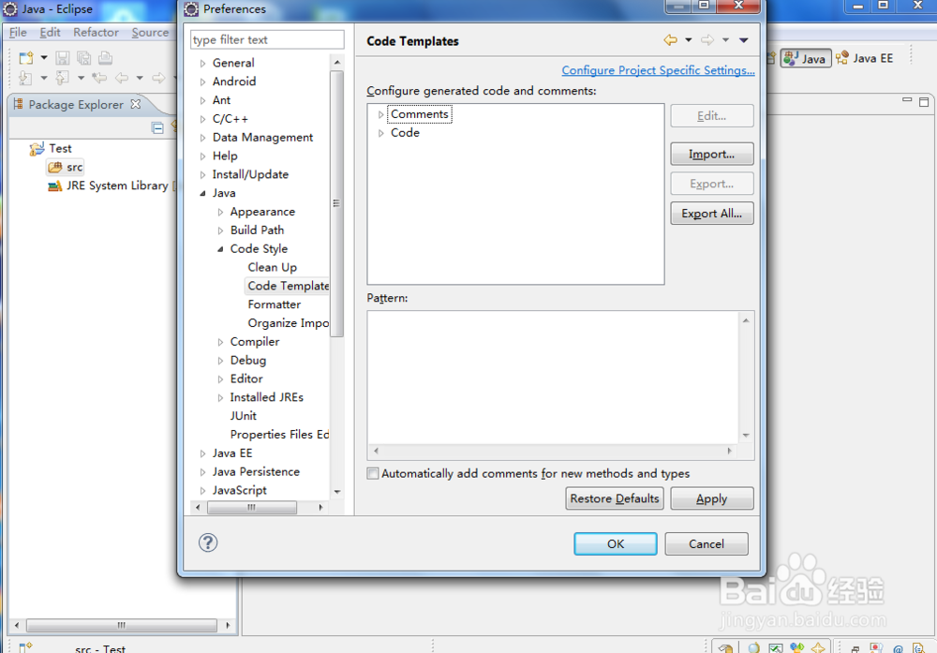The image size is (937, 653).
Task: Enable automatically add comments checkbox
Action: [373, 473]
